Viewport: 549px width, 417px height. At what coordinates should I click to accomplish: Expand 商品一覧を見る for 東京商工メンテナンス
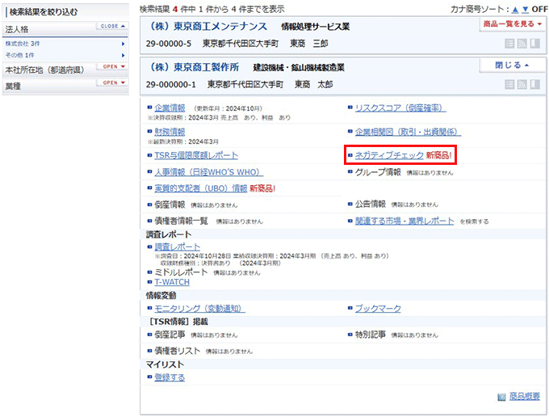coord(512,24)
